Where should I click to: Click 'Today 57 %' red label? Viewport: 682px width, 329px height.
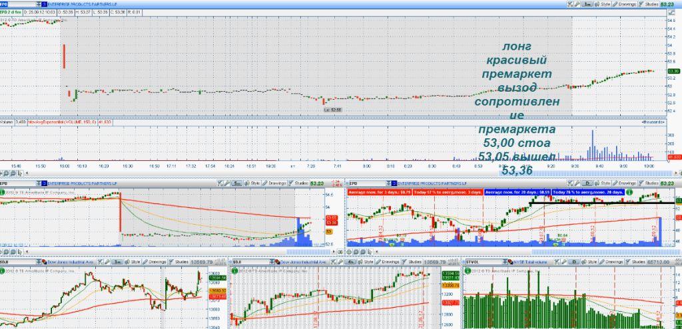[447, 192]
